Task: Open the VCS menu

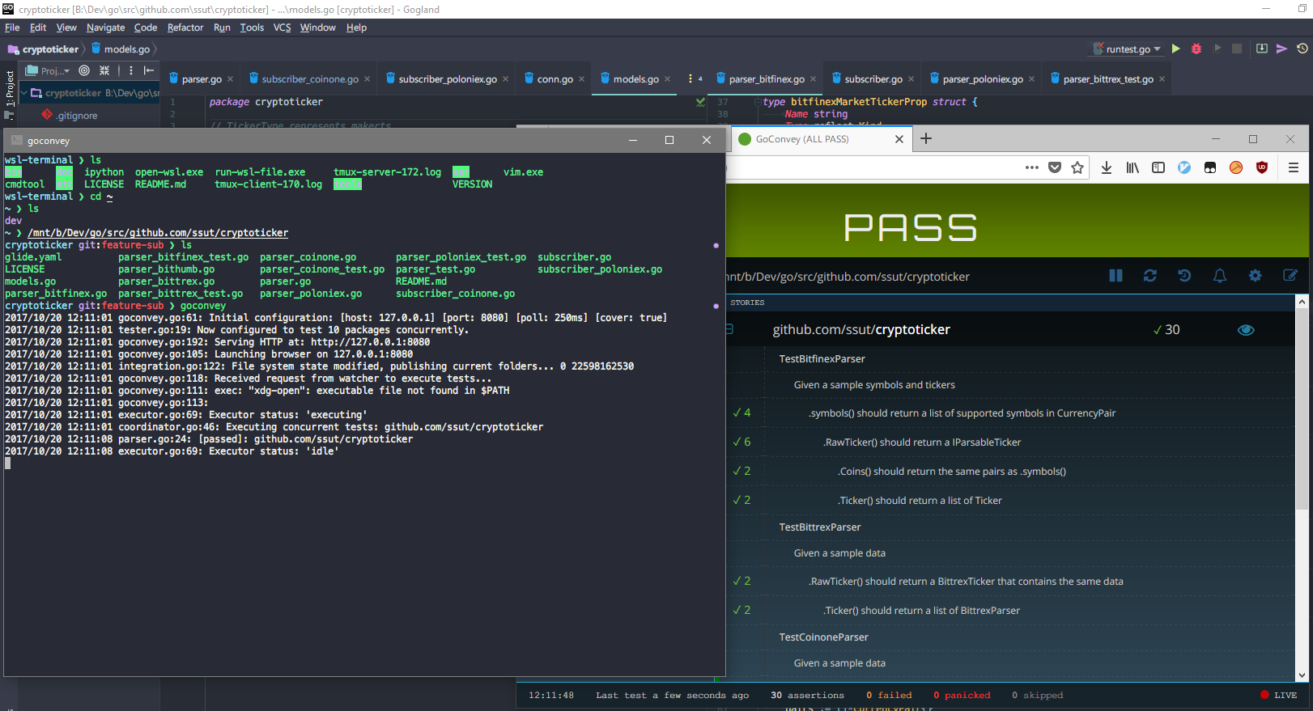Action: [x=282, y=28]
